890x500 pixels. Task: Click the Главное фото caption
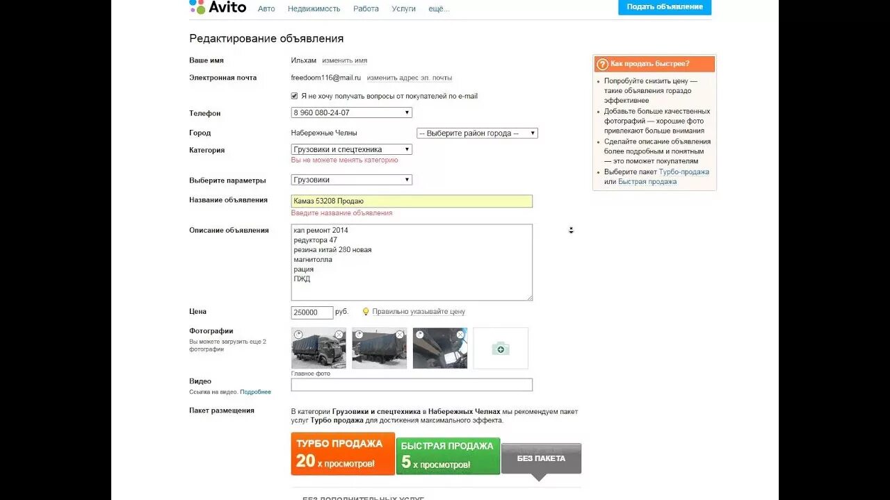pos(311,374)
